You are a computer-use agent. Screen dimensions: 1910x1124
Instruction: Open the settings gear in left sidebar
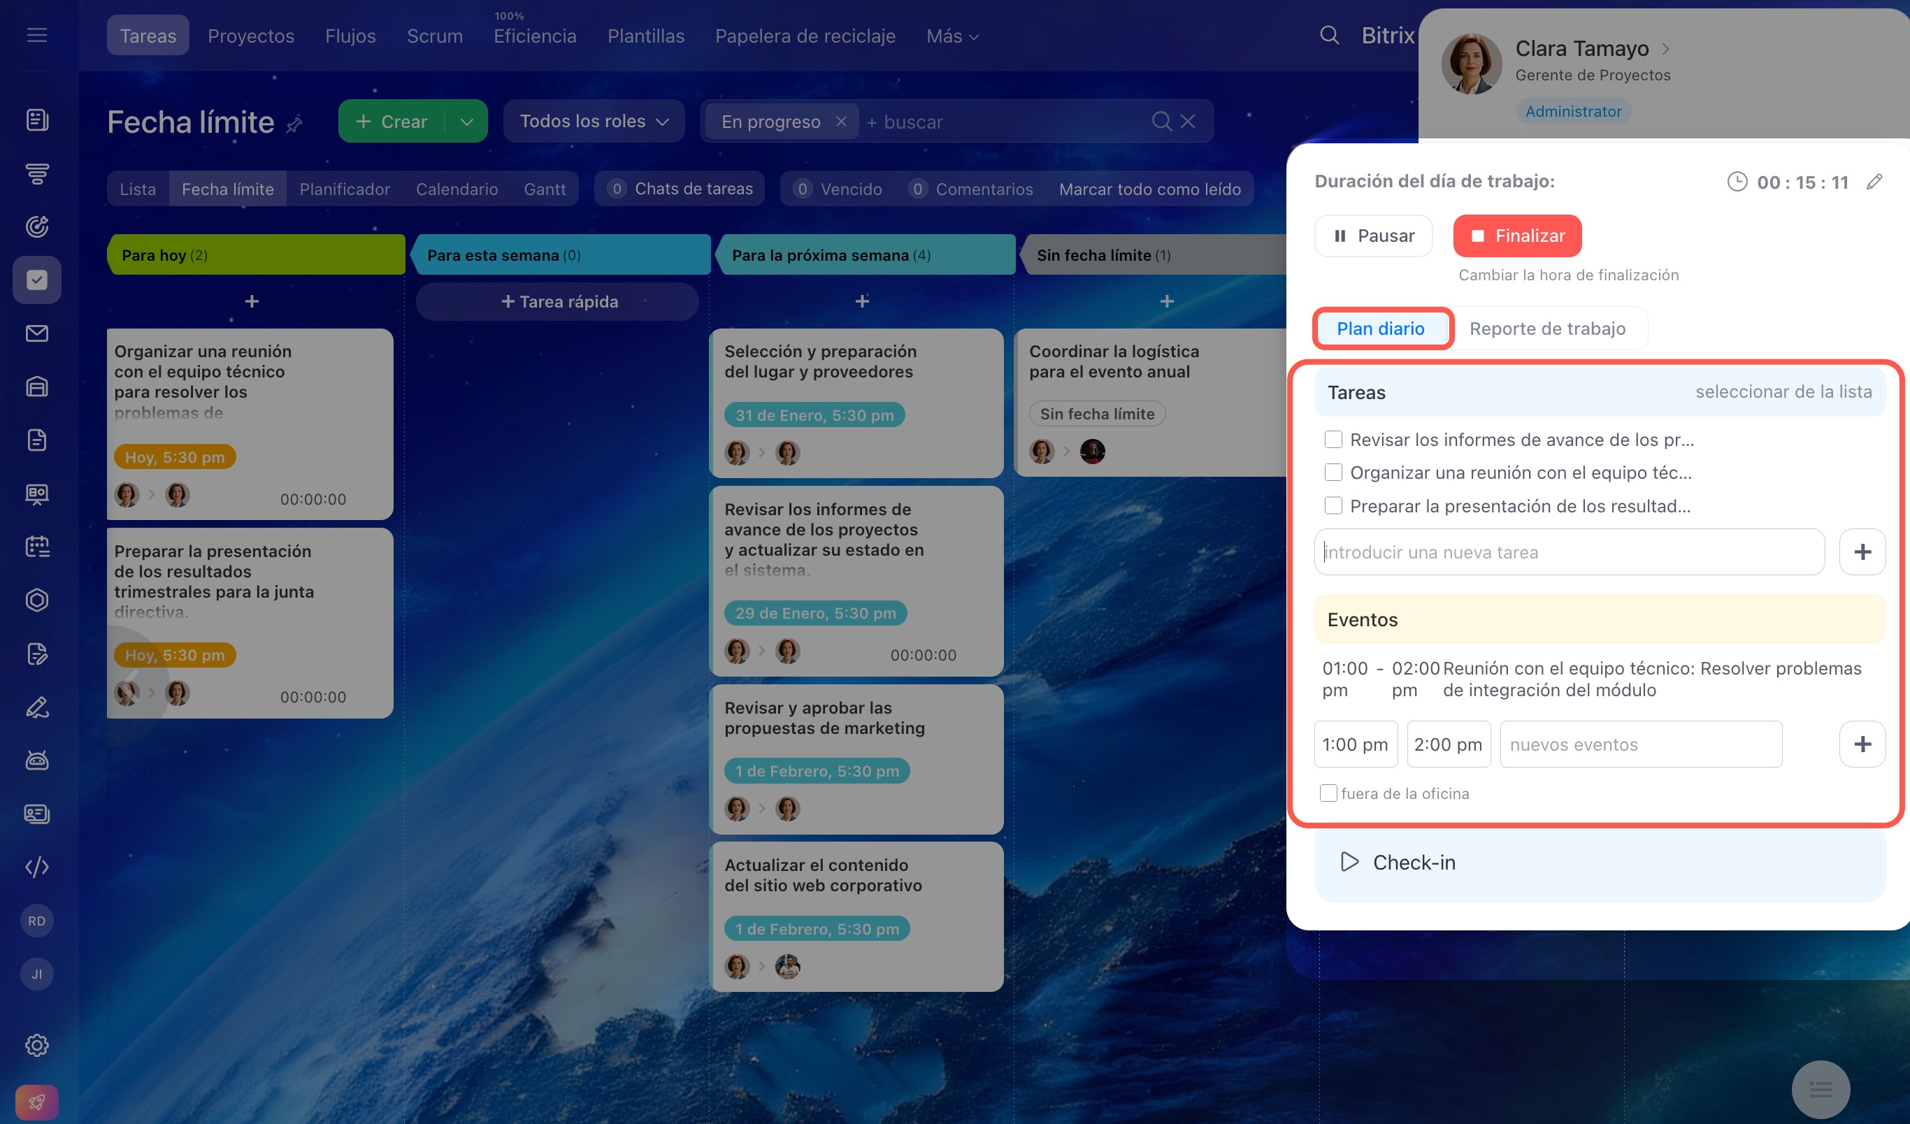point(36,1045)
